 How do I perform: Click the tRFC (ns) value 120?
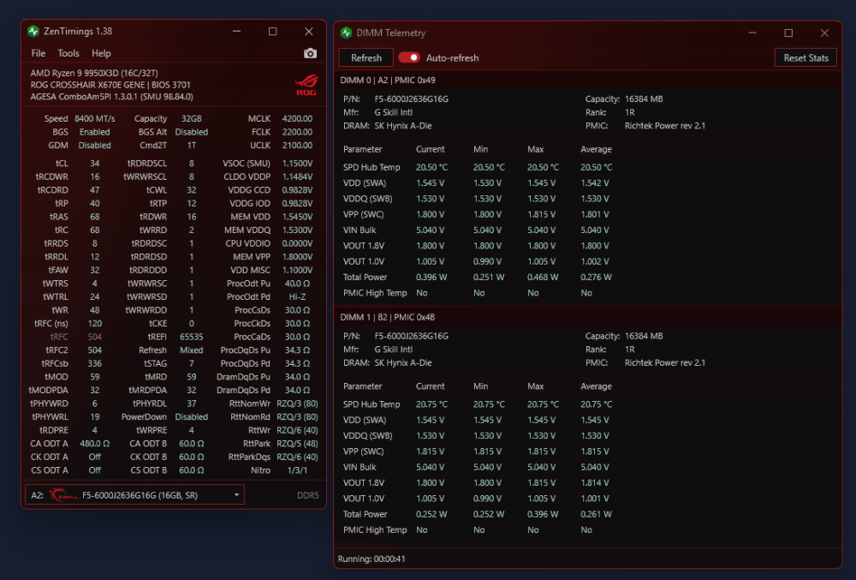94,323
